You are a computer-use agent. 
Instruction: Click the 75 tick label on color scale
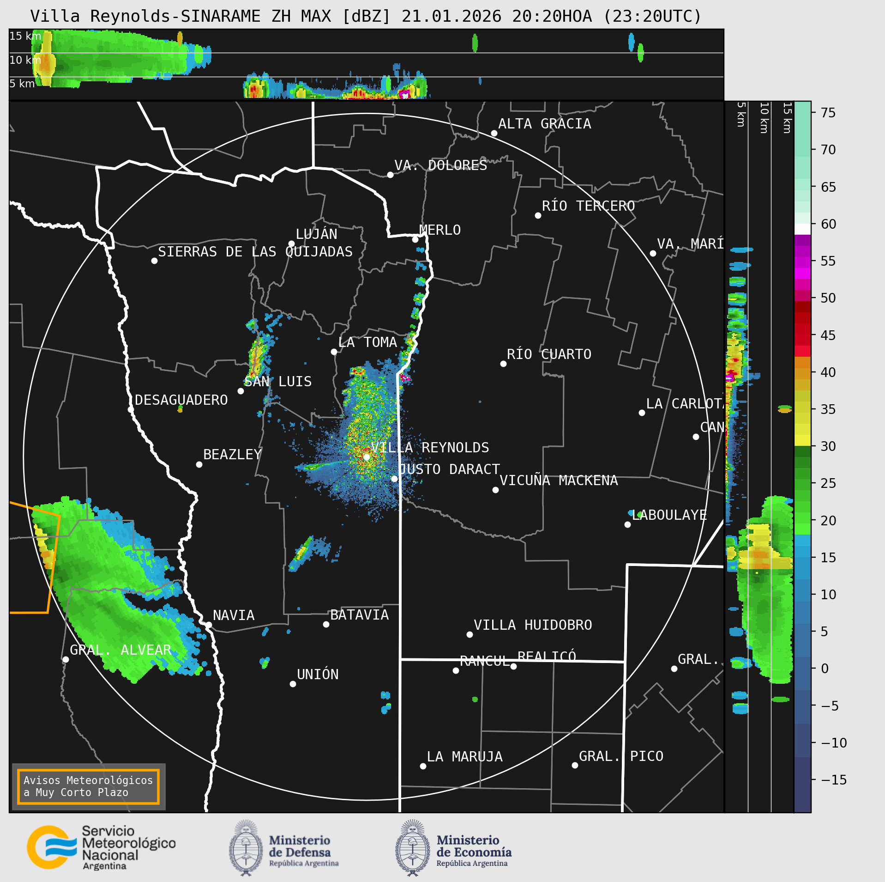[x=829, y=113]
